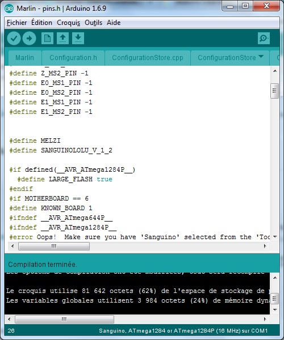Click console line 'Les variables globales utilisent'
Viewport: 284px width, 340px height.
click(138, 300)
